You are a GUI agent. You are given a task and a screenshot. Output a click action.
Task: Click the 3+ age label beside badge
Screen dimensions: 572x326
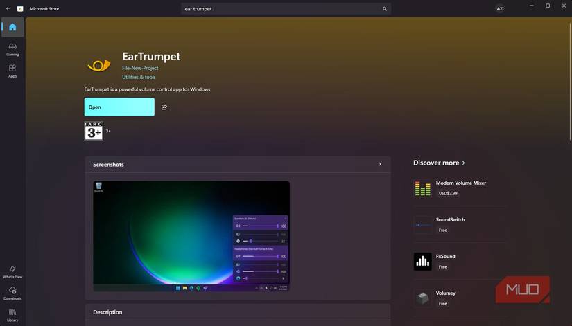[108, 131]
